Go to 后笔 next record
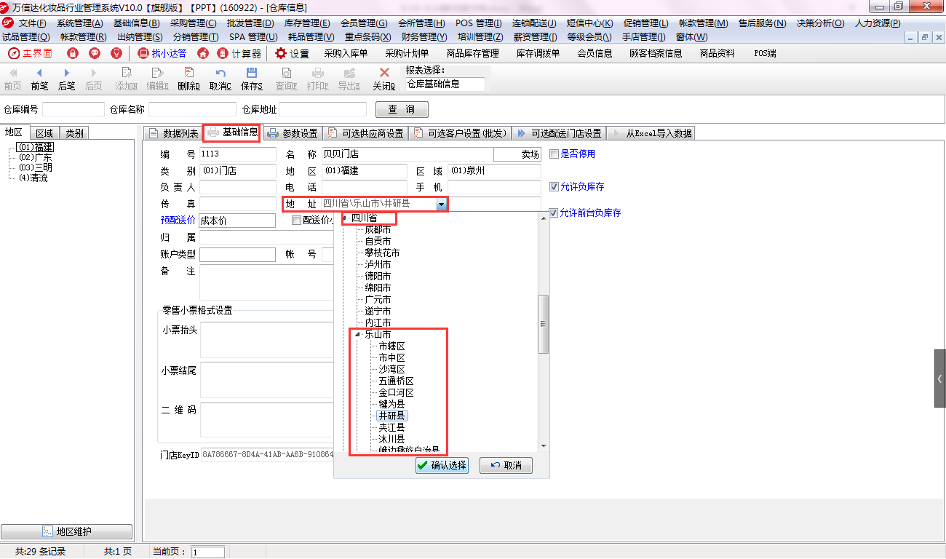The width and height of the screenshot is (946, 559). click(66, 79)
